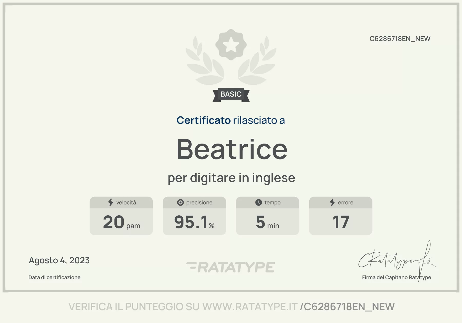
Task: Open the WWW.RATATYPE.IT verification link
Action: click(250, 307)
